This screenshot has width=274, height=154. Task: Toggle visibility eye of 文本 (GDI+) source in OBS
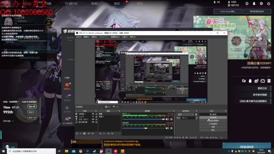point(93,119)
